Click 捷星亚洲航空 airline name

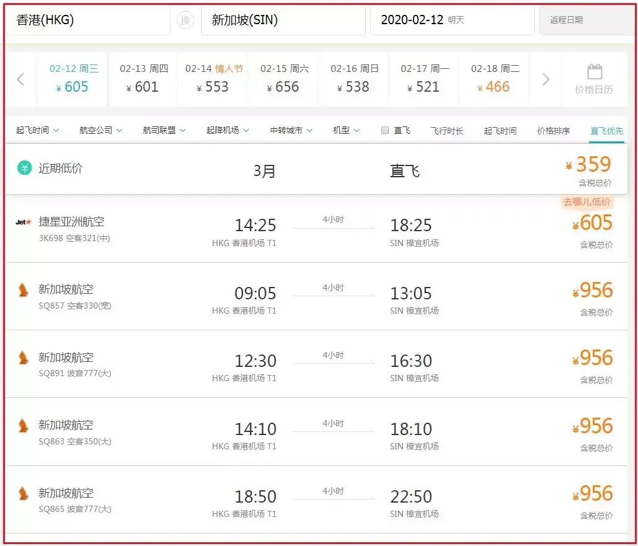72,222
